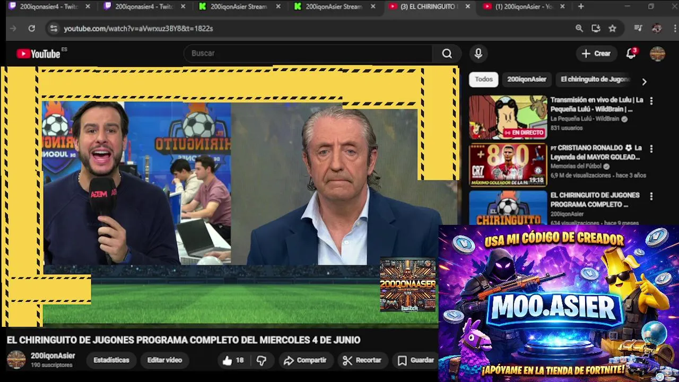Image resolution: width=679 pixels, height=382 pixels.
Task: Open the browser profile avatar
Action: tap(657, 29)
